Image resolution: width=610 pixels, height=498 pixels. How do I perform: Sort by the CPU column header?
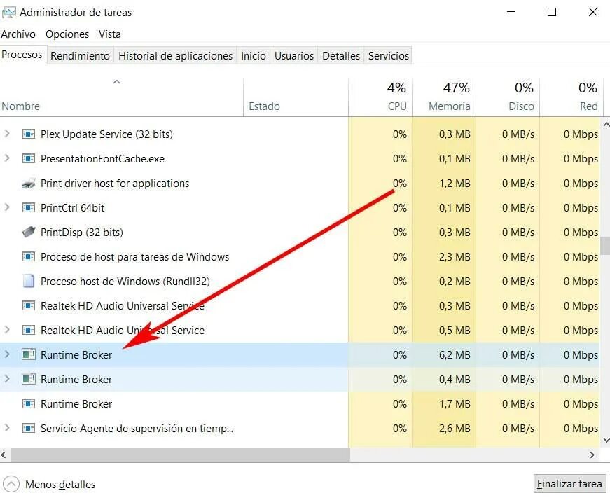pyautogui.click(x=380, y=97)
